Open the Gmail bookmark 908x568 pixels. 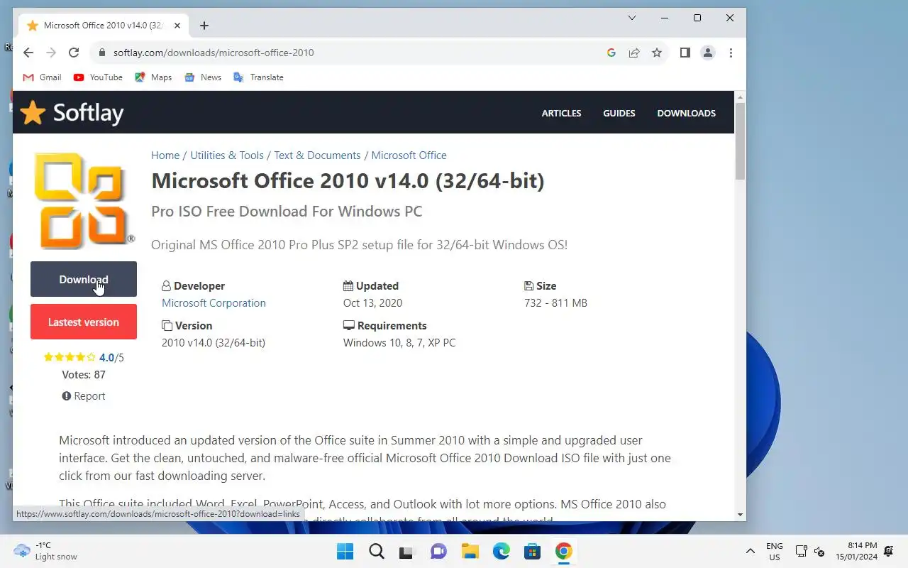point(43,77)
